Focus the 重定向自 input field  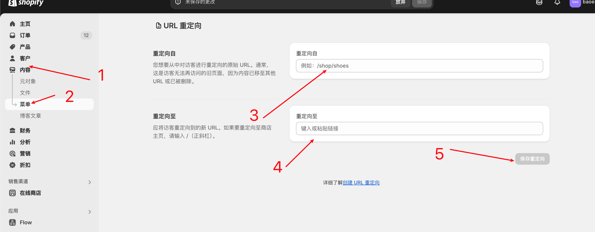[420, 66]
